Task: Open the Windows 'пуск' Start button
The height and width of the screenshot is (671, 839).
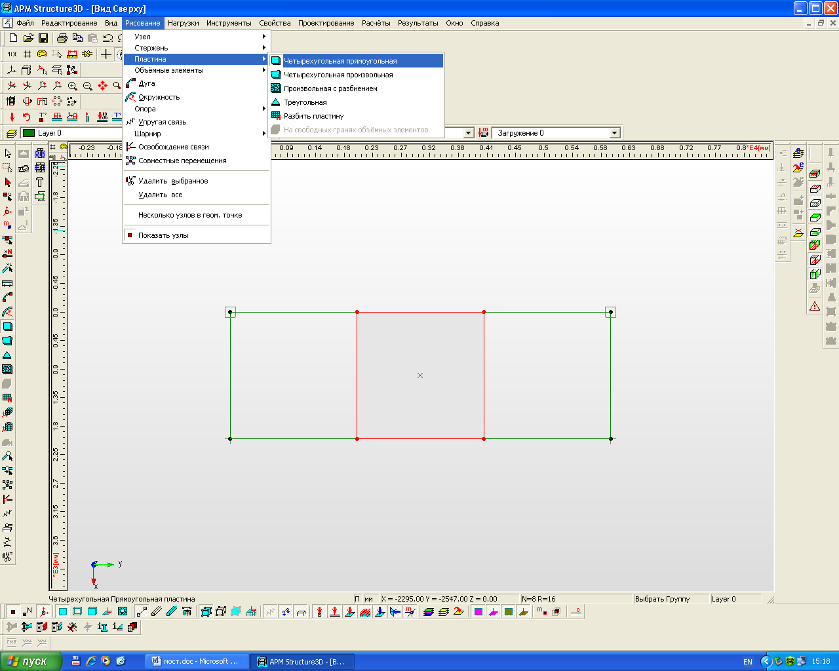Action: pos(30,661)
